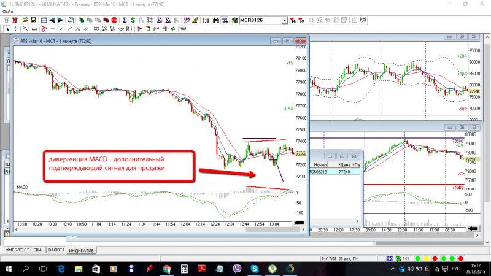The image size is (491, 276).
Task: Open the MCR9126 account dropdown
Action: click(284, 20)
